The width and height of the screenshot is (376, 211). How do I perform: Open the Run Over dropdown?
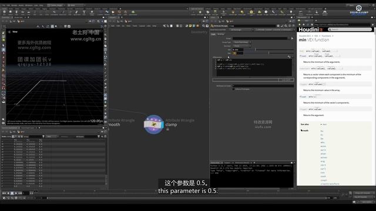click(241, 46)
